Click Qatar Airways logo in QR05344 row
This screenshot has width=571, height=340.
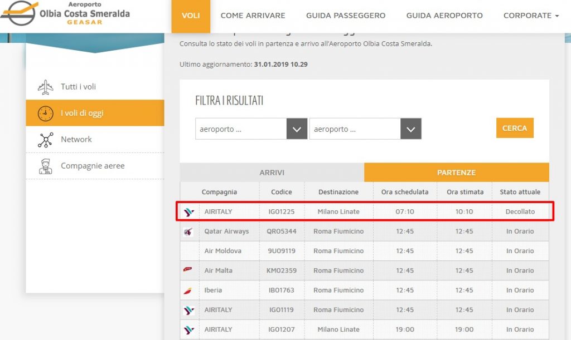point(188,231)
